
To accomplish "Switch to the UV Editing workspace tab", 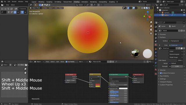I will coord(58,2).
